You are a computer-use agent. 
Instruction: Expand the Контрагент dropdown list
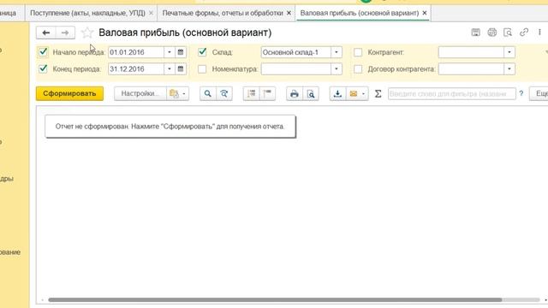pos(509,52)
